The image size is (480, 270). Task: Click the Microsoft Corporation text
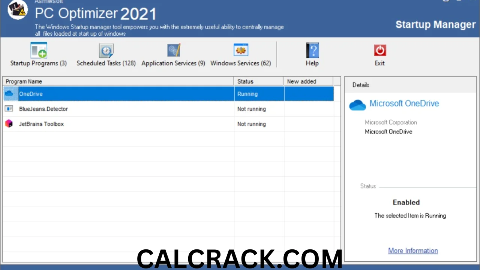tap(391, 122)
